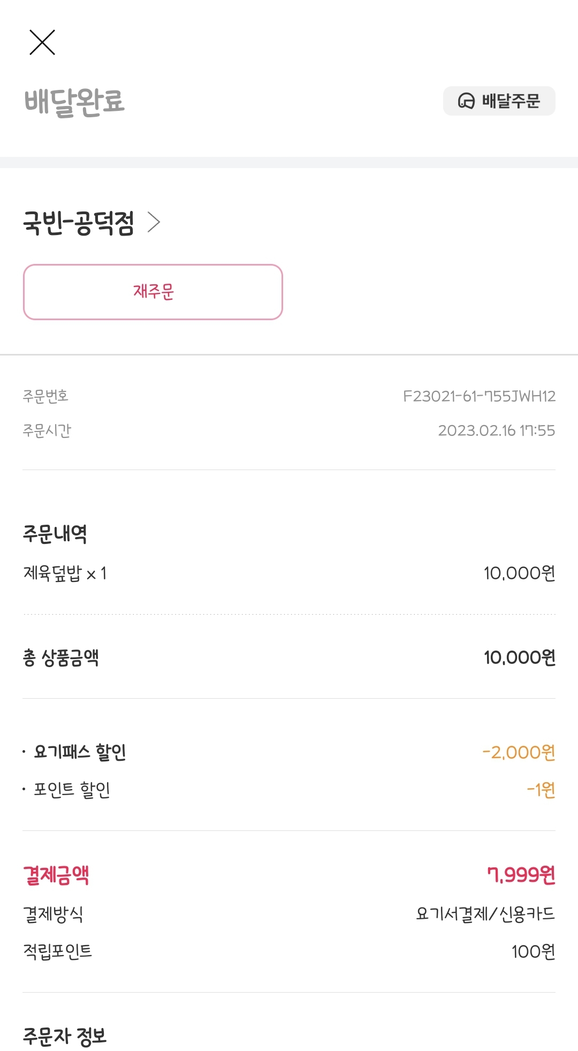Click the 7,999원 payment total
Screen dimensions: 578x1051
(x=521, y=875)
